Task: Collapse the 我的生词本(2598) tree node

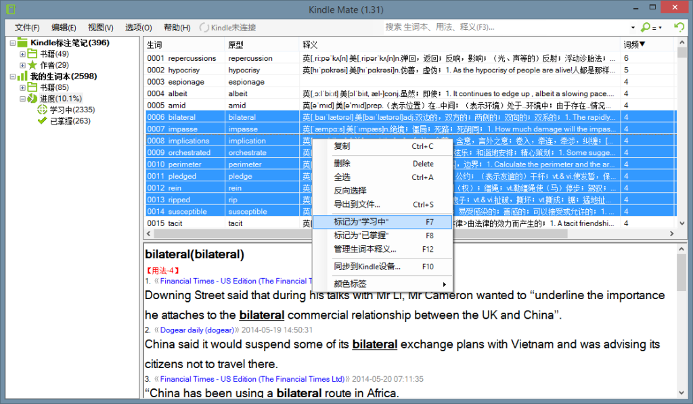Action: tap(13, 76)
